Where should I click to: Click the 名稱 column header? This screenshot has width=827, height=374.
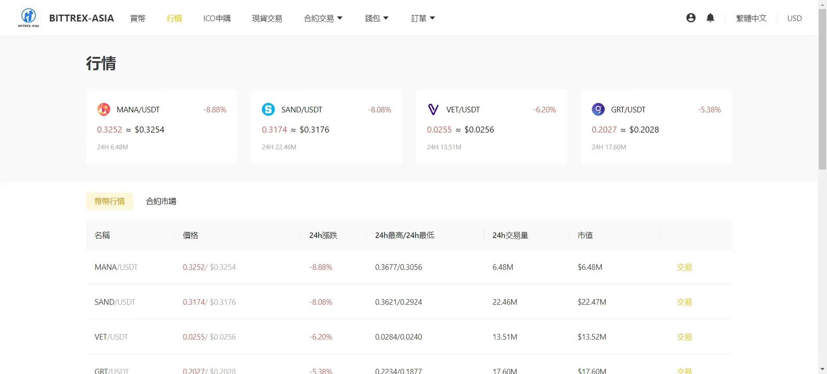[x=103, y=235]
